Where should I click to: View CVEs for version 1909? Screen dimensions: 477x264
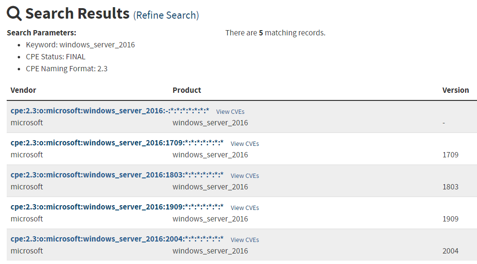[244, 208]
